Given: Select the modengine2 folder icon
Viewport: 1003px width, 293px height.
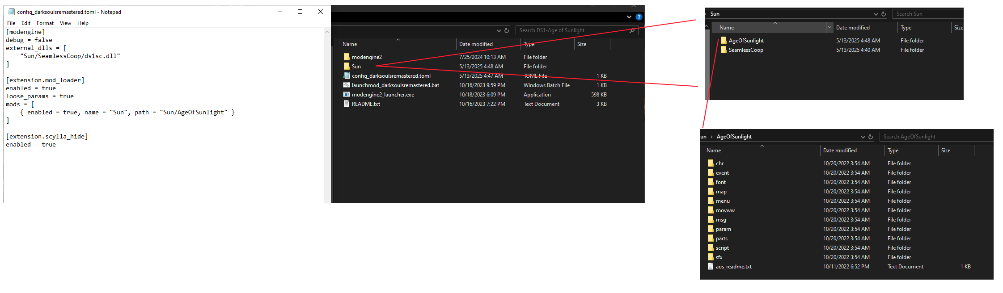Looking at the screenshot, I should (x=347, y=57).
